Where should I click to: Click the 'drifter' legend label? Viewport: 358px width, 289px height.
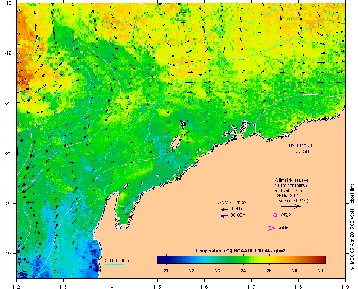tap(283, 227)
